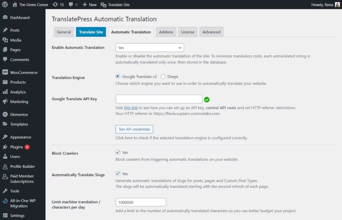Uncheck Block Crawlers

(x=118, y=152)
